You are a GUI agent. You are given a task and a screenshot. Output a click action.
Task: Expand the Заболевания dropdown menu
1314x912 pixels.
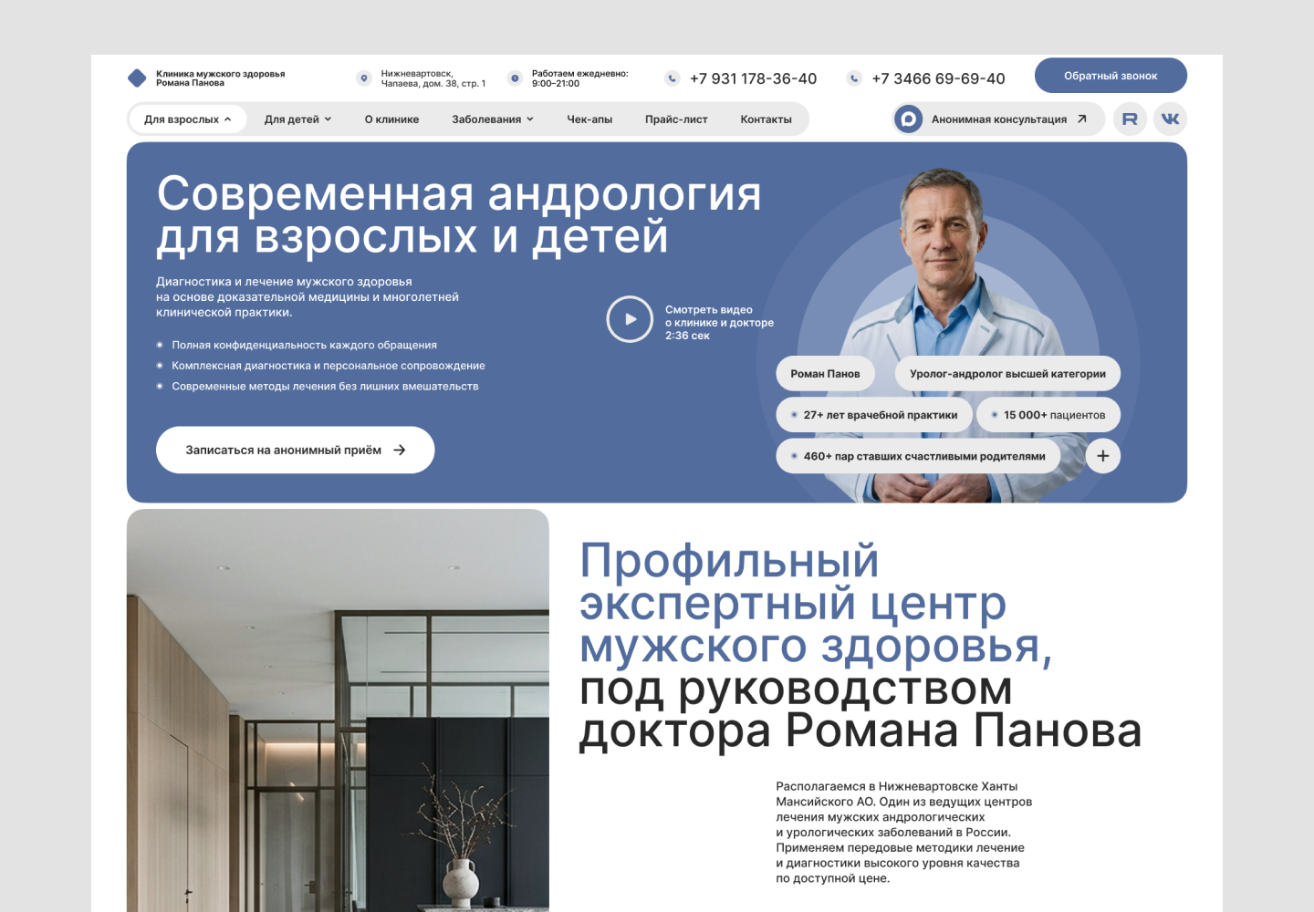tap(493, 119)
